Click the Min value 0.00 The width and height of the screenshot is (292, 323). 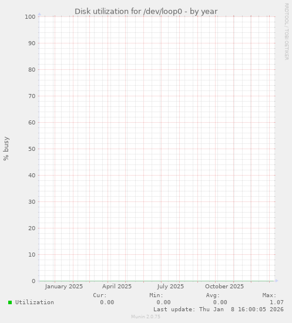pyautogui.click(x=163, y=302)
